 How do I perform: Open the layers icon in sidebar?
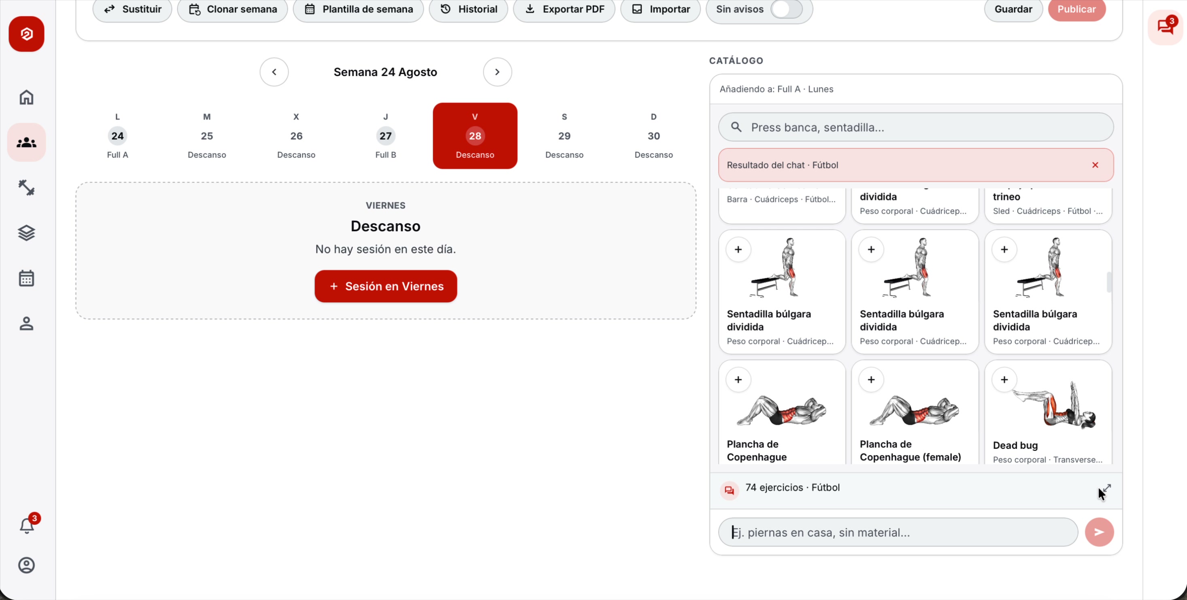tap(26, 233)
